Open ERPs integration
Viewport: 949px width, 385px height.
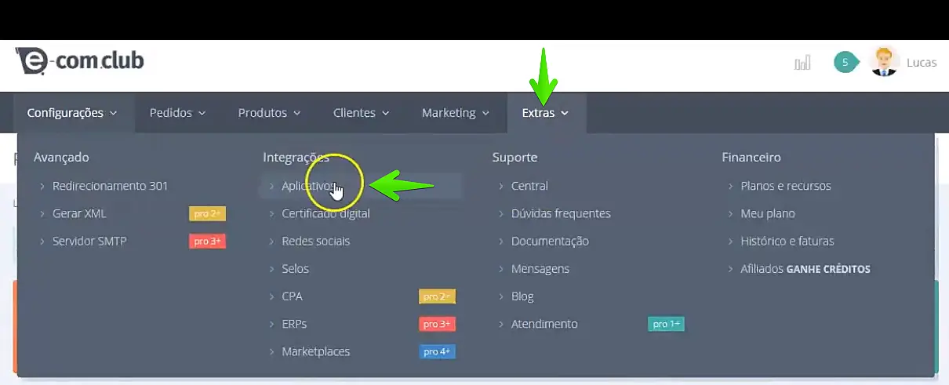[294, 324]
